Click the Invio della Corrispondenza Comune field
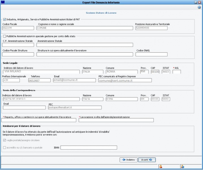The image size is (203, 170). click(x=122, y=99)
